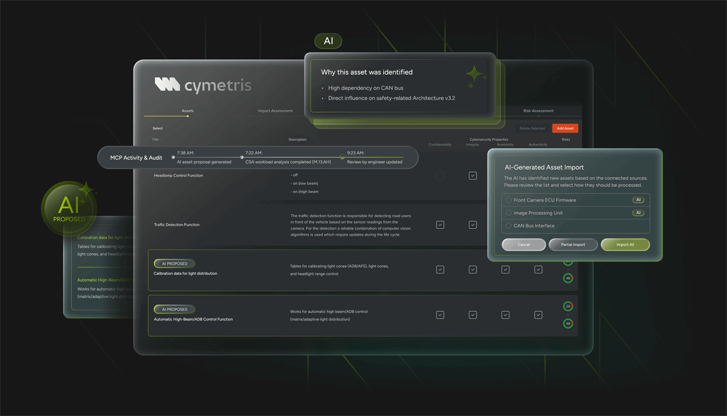727x416 pixels.
Task: Toggle Integrity checkbox for Traffic Detection Function
Action: click(473, 225)
